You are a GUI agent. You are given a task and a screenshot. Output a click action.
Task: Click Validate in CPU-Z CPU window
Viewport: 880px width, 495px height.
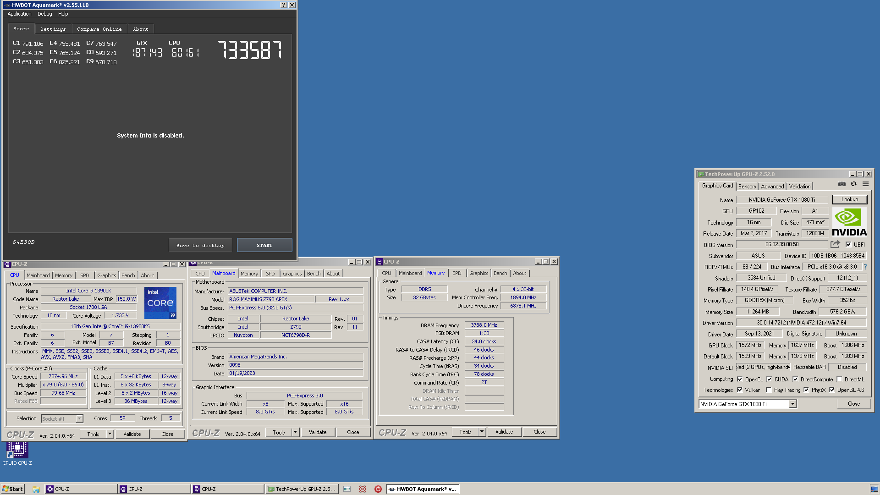click(x=132, y=434)
